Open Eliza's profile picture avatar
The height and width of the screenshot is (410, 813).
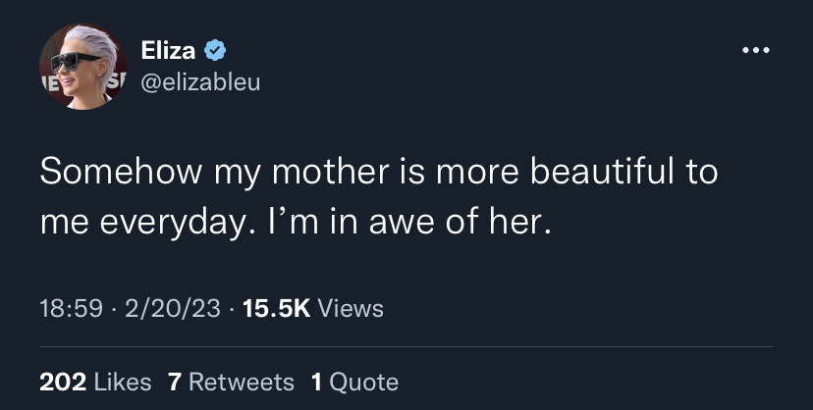[82, 67]
